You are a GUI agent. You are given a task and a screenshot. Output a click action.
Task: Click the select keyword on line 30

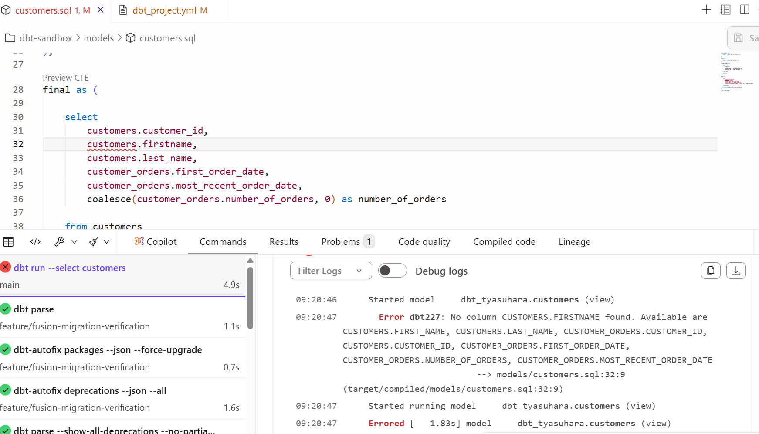81,117
